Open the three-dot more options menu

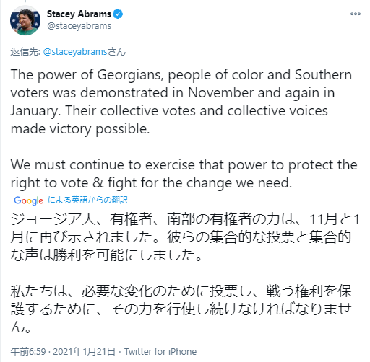tap(356, 14)
